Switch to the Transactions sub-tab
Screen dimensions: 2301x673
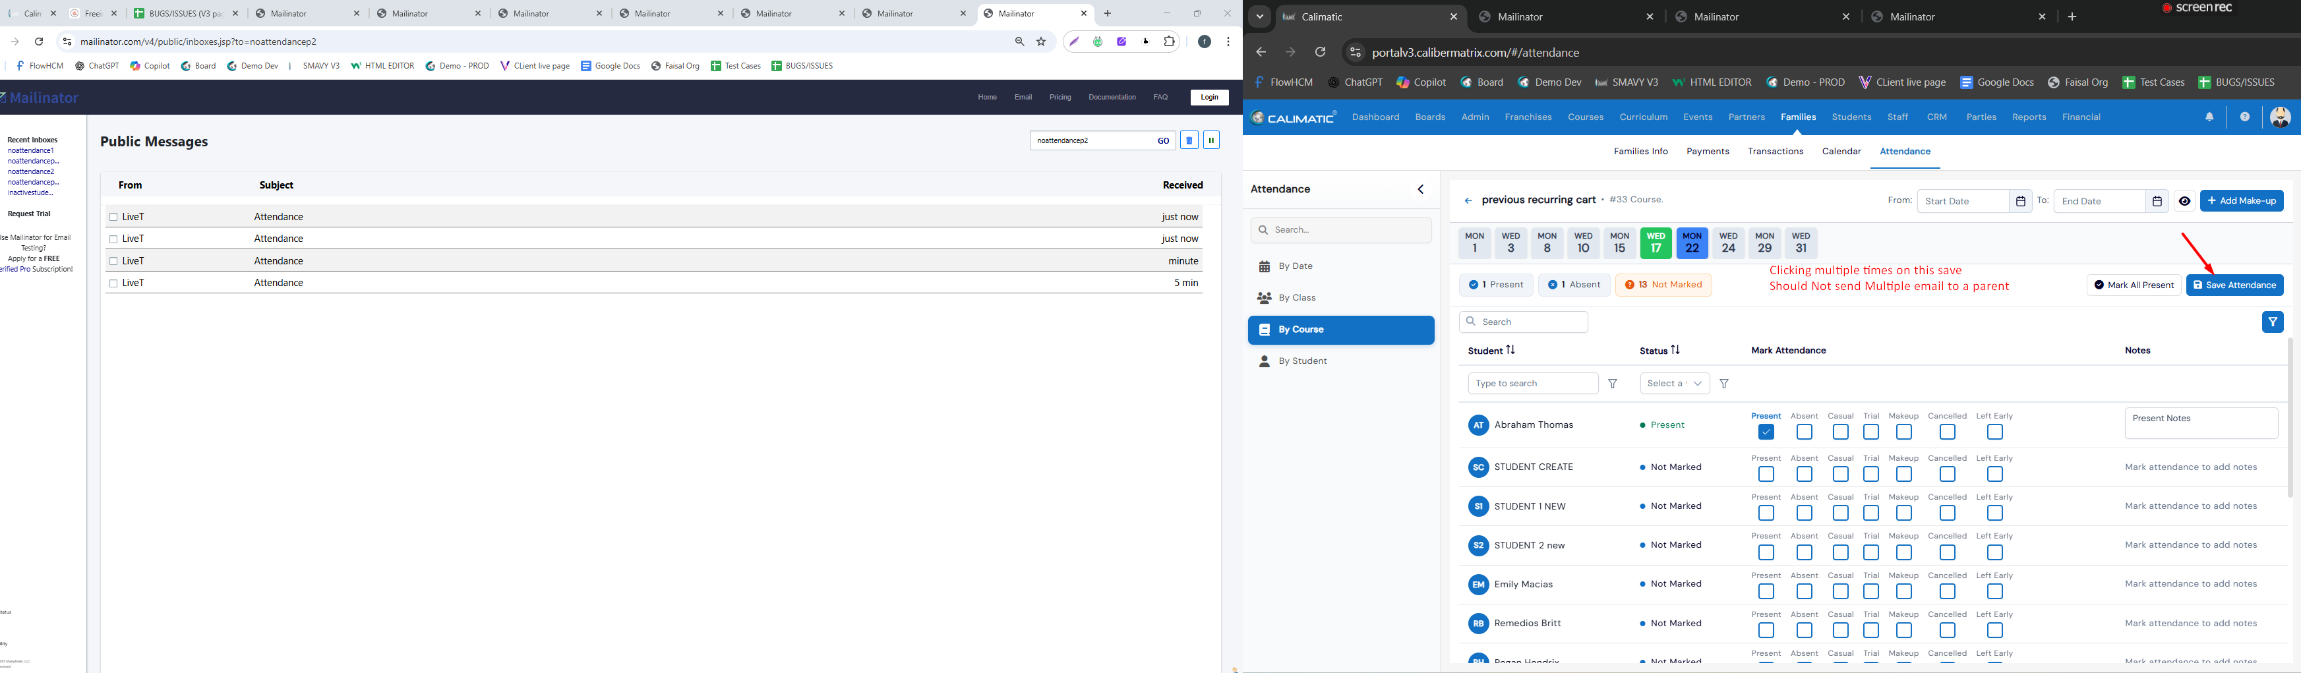point(1776,152)
